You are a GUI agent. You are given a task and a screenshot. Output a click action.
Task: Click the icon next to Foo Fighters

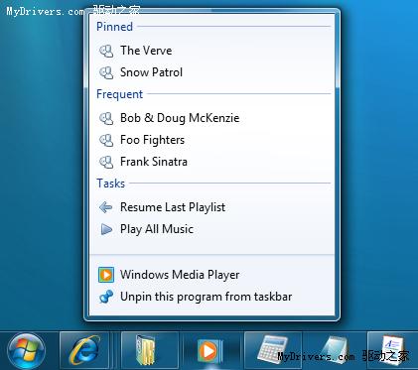(x=106, y=140)
